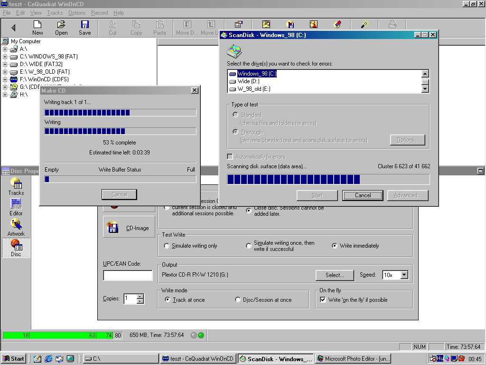Click the UPC/EAN Code input field
486x365 pixels.
coord(128,275)
